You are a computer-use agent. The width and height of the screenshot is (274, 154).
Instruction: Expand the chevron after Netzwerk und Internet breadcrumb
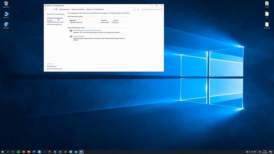[86, 9]
